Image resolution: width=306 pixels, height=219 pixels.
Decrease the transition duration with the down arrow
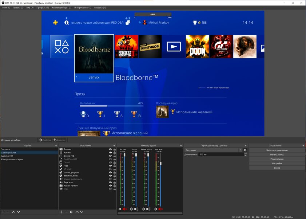click(x=246, y=155)
